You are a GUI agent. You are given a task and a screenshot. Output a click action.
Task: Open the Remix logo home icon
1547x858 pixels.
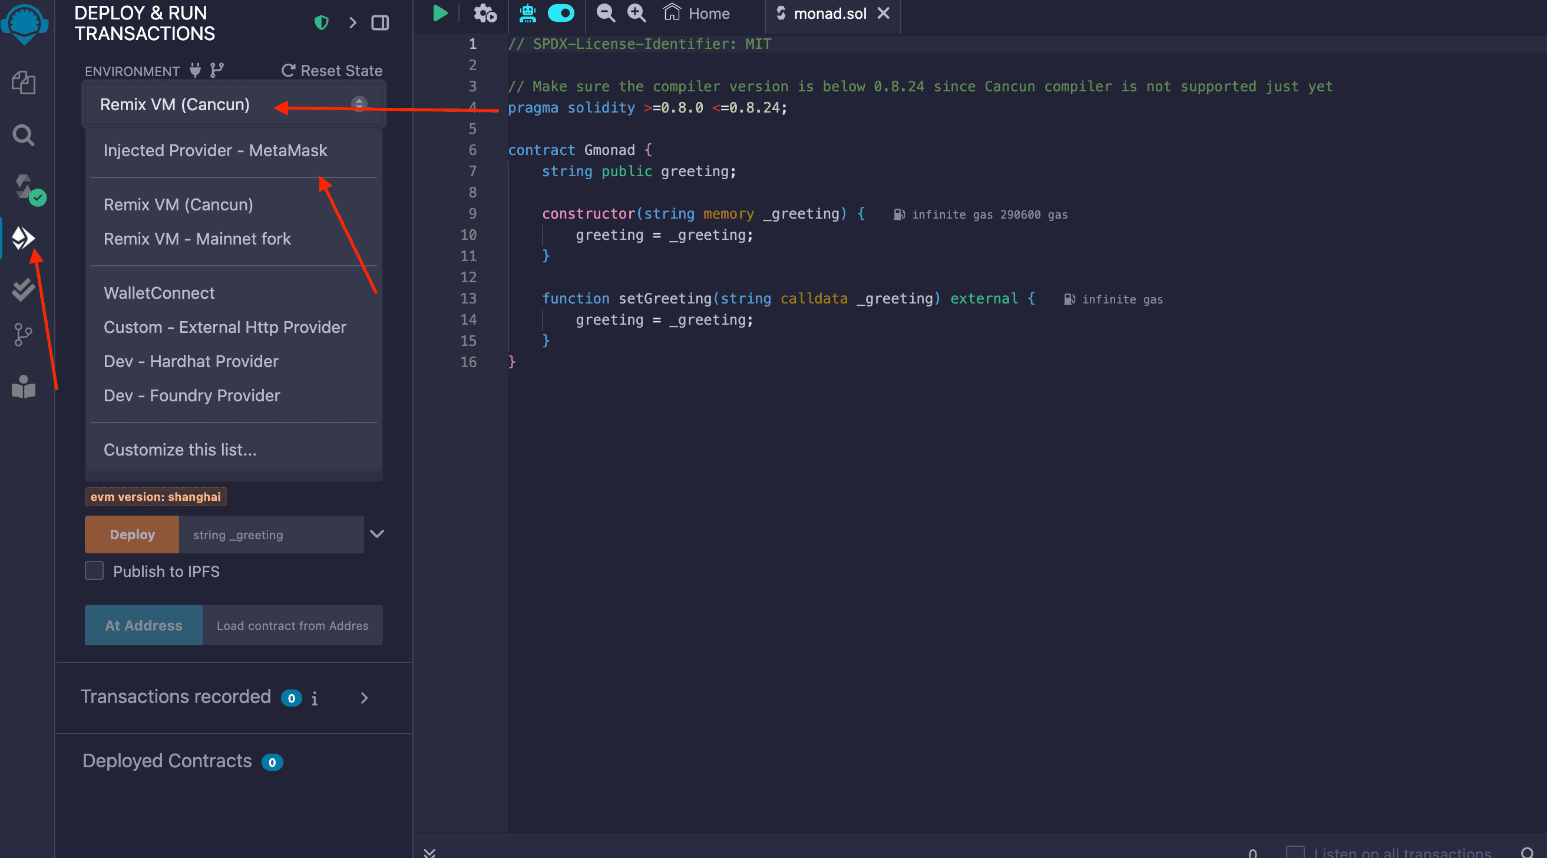[24, 24]
